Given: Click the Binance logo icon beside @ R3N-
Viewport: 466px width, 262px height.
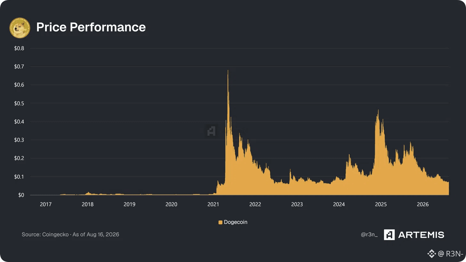Looking at the screenshot, I should tap(431, 254).
